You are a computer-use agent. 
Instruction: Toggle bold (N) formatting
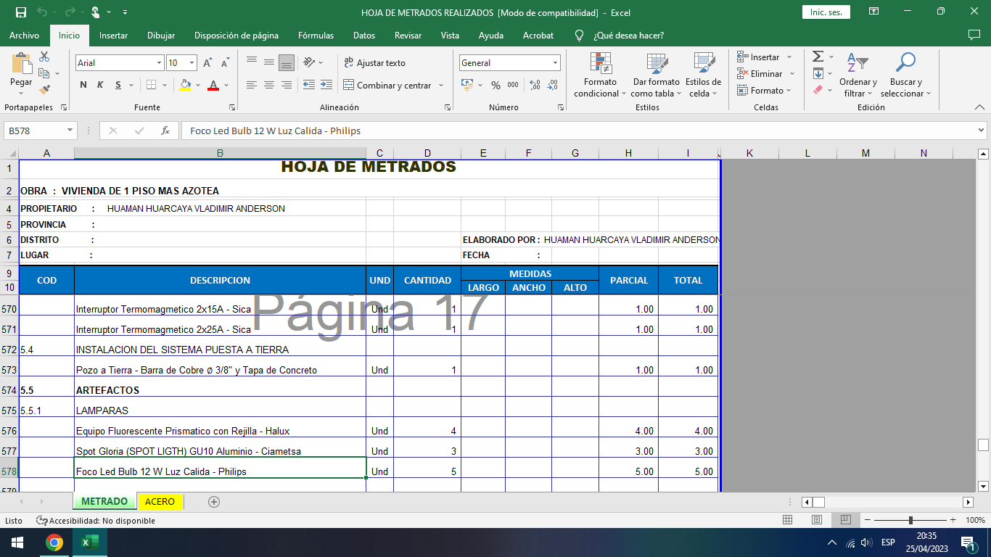pyautogui.click(x=83, y=85)
